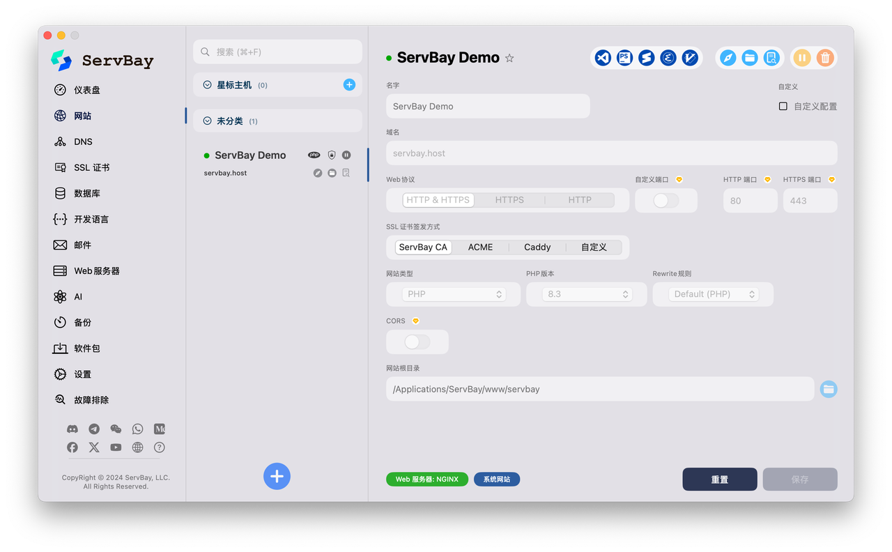
Task: Open site in Sublime Text
Action: coord(647,58)
